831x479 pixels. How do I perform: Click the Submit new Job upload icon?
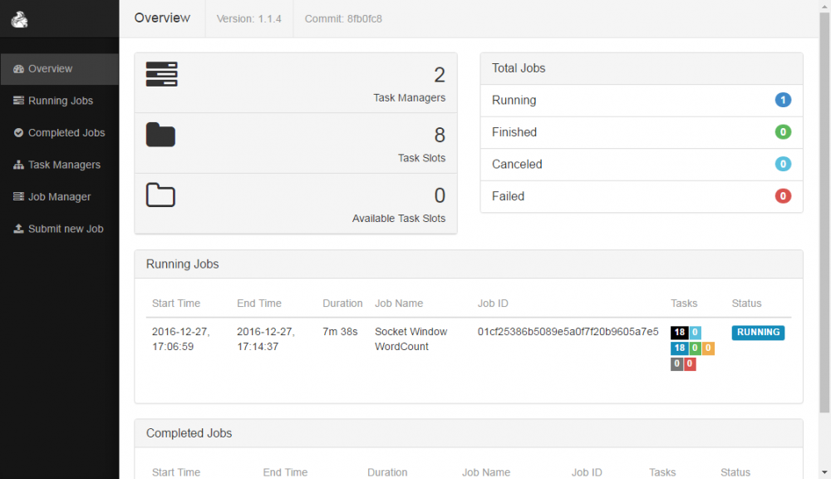[17, 229]
